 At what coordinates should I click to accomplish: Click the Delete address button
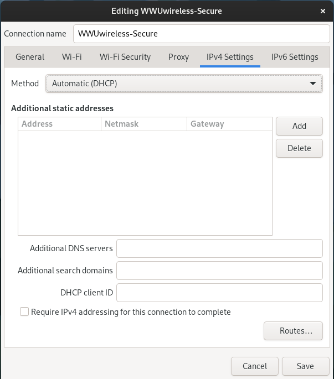point(299,148)
